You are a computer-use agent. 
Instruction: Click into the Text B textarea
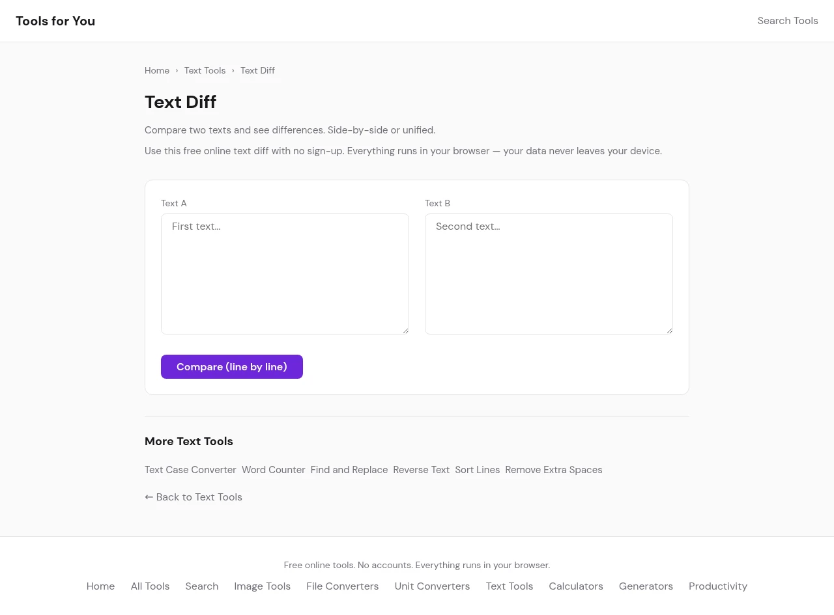[x=549, y=273]
